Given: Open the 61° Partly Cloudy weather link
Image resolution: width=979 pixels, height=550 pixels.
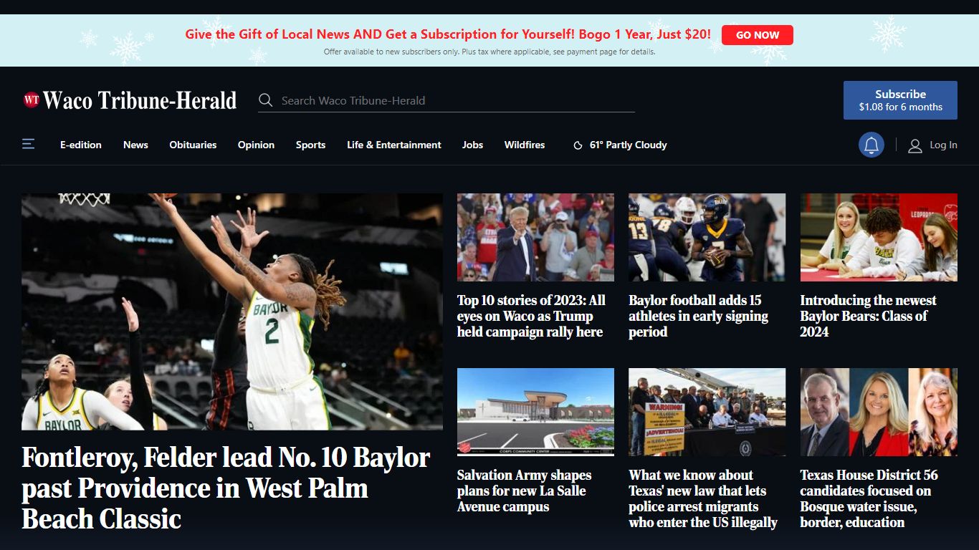Looking at the screenshot, I should [628, 145].
